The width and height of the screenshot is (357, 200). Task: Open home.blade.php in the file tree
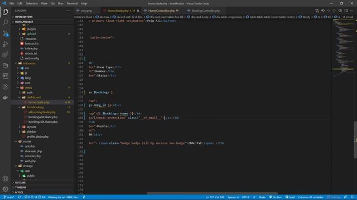pos(38,102)
